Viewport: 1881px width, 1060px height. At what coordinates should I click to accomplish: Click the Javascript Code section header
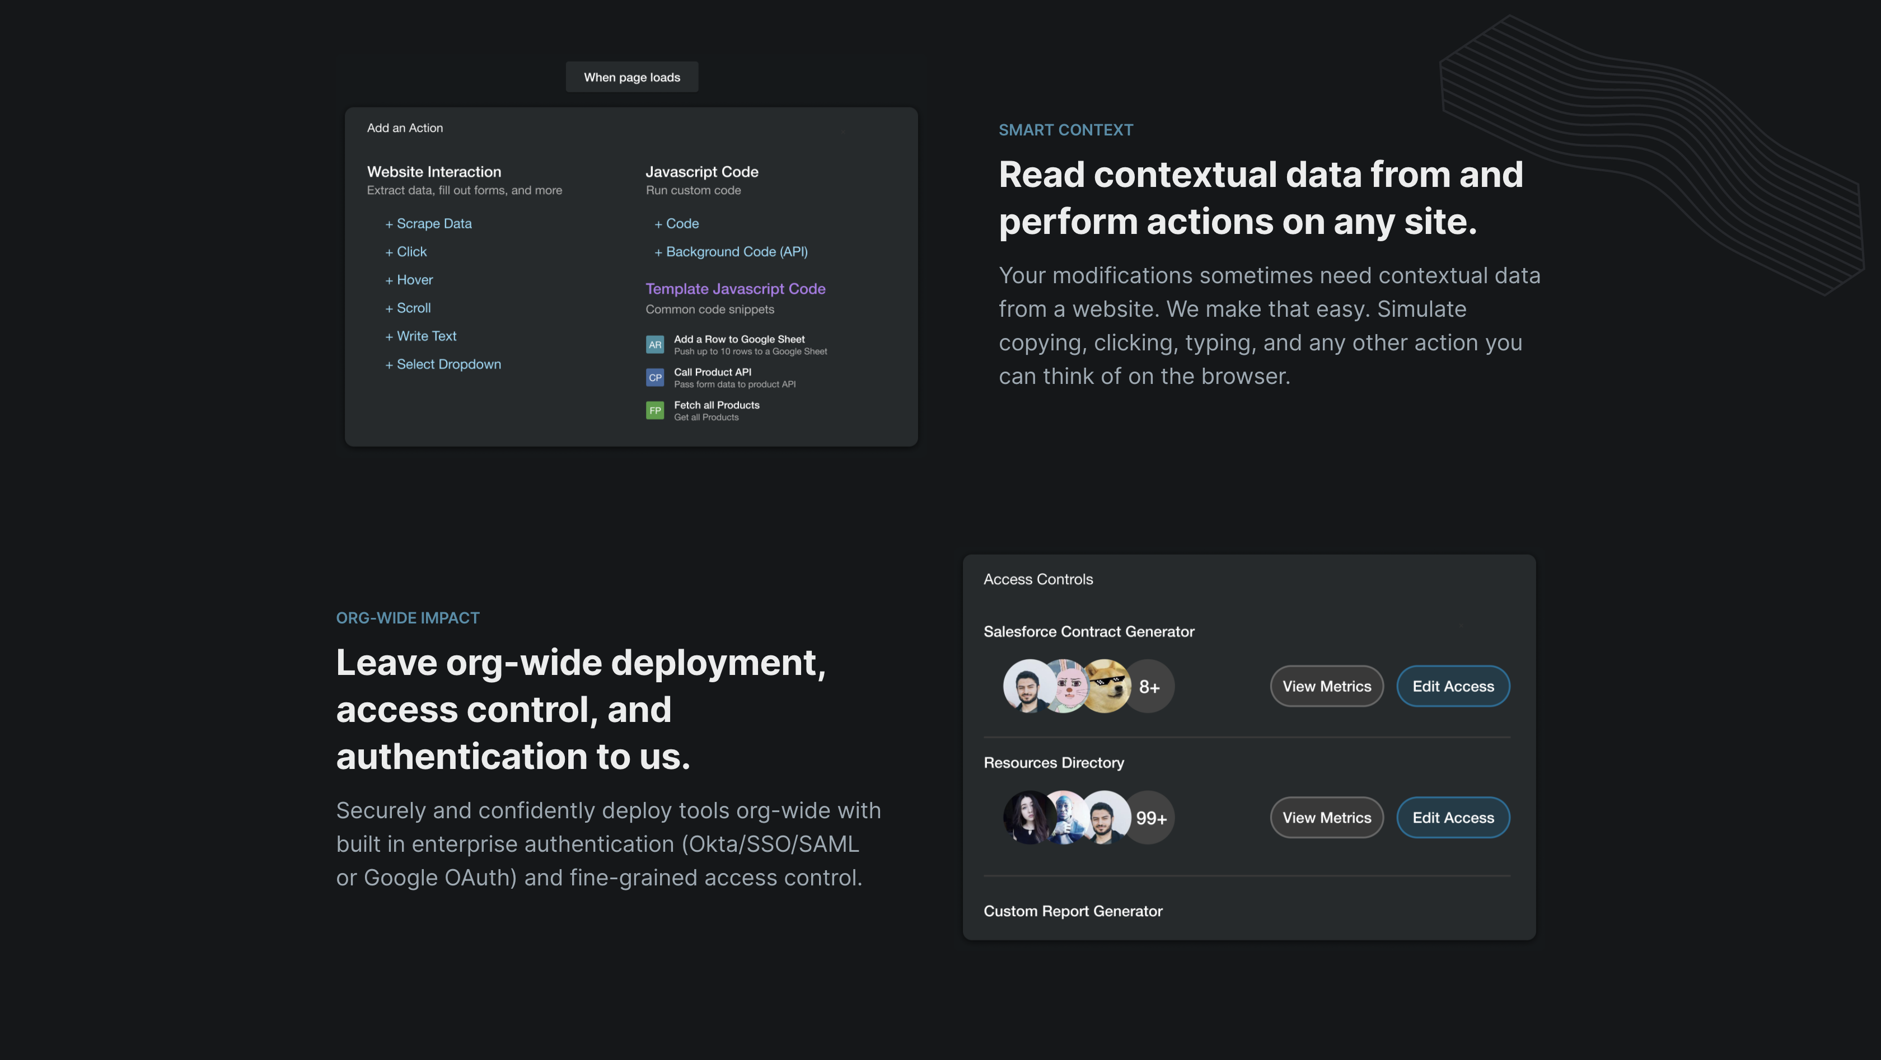(x=701, y=172)
